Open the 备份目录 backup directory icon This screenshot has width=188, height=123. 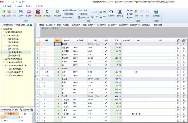click(x=38, y=12)
